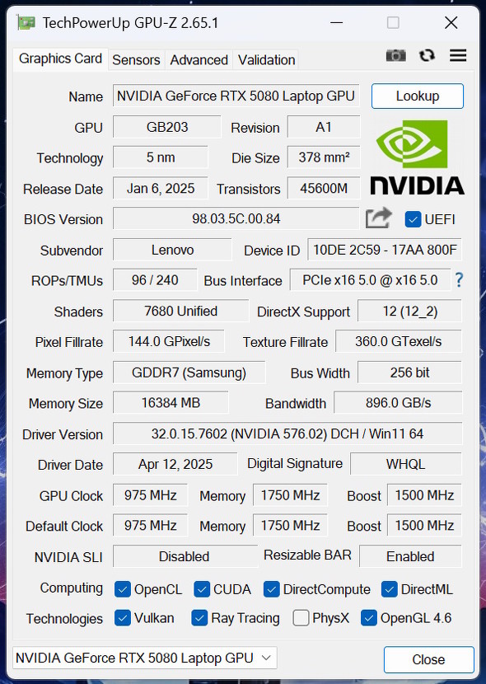Screen dimensions: 486x684
Task: Click the Lookup button
Action: (417, 96)
